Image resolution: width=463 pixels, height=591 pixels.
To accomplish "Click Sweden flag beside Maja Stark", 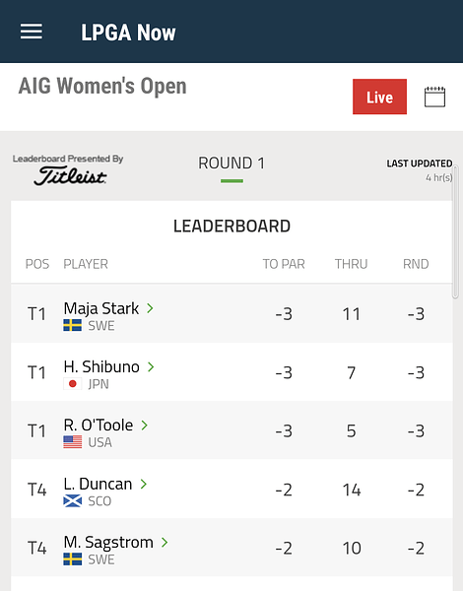I will pyautogui.click(x=72, y=325).
